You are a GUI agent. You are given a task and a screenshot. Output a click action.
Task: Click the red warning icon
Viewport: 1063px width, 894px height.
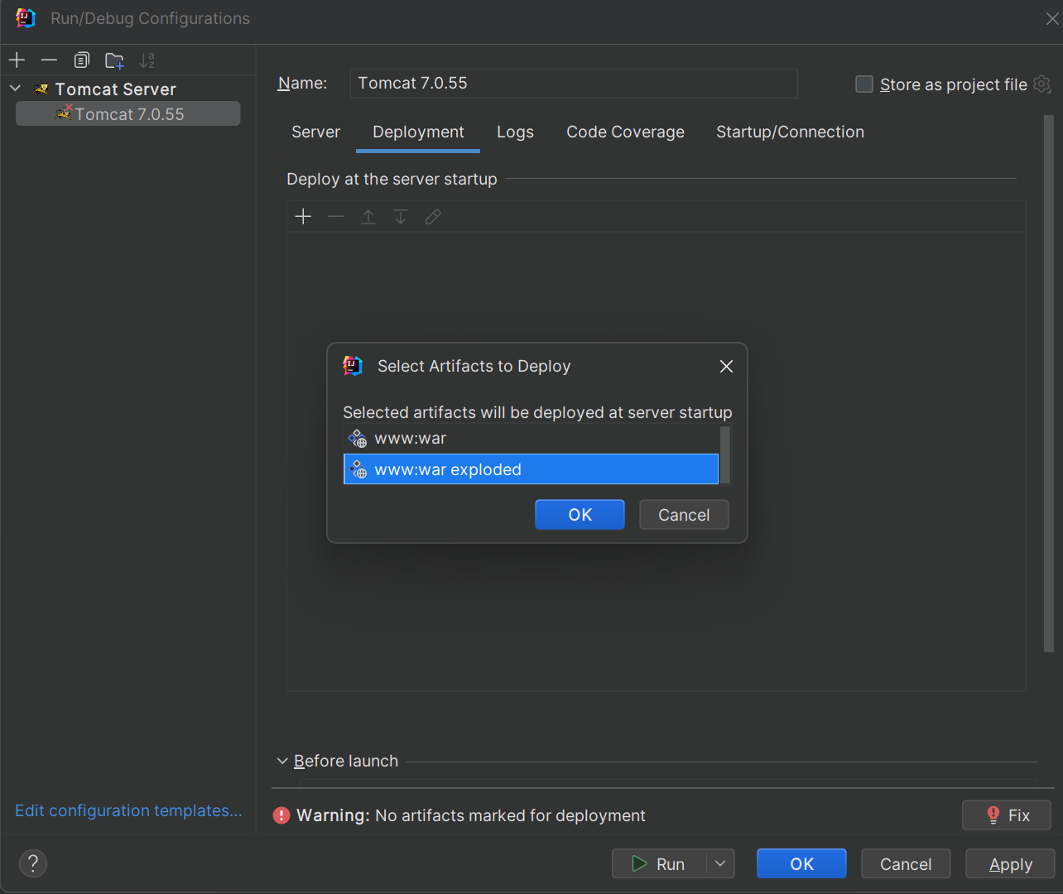click(281, 815)
